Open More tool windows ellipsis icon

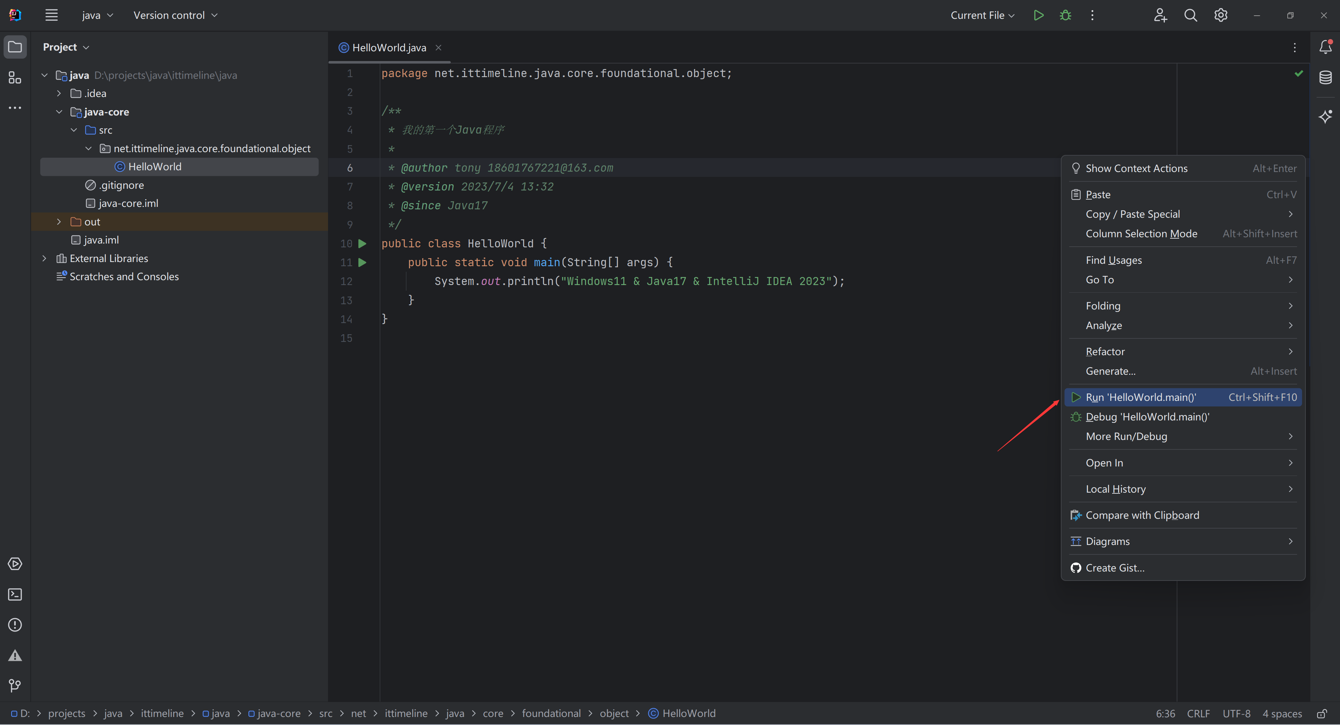pyautogui.click(x=15, y=108)
